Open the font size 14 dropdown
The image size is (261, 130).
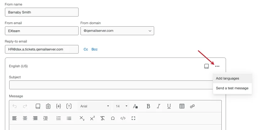122,106
